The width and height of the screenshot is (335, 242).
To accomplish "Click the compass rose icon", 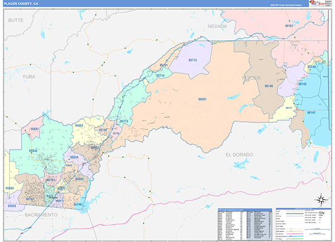I will [x=320, y=200].
